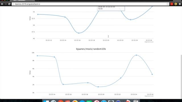Open Finder from the dock
The height and width of the screenshot is (102, 182).
46,101
